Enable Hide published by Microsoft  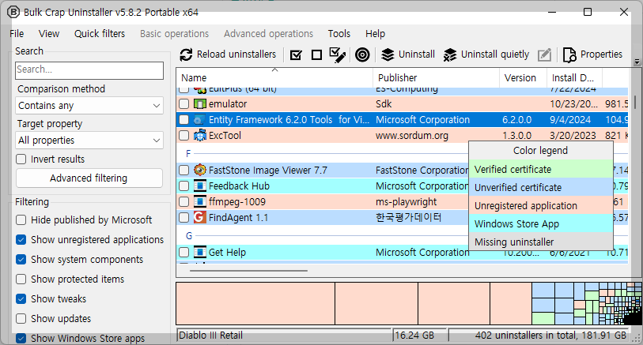[x=21, y=219]
